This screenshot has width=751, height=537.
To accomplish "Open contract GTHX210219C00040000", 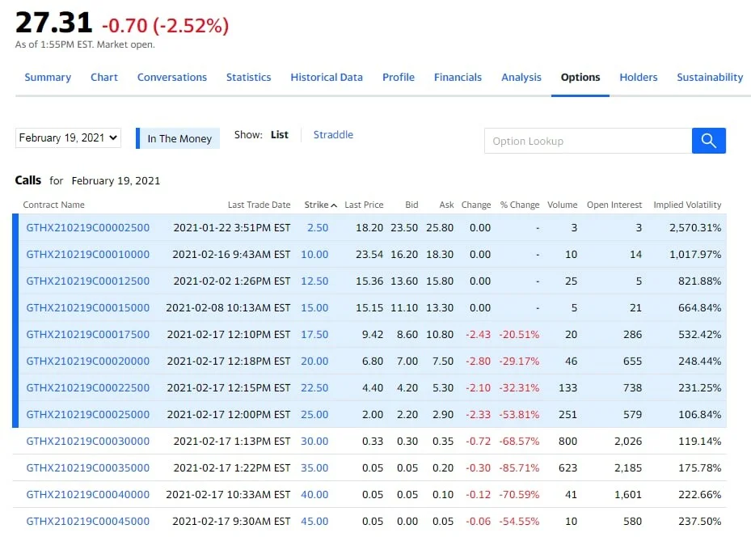I will (87, 494).
